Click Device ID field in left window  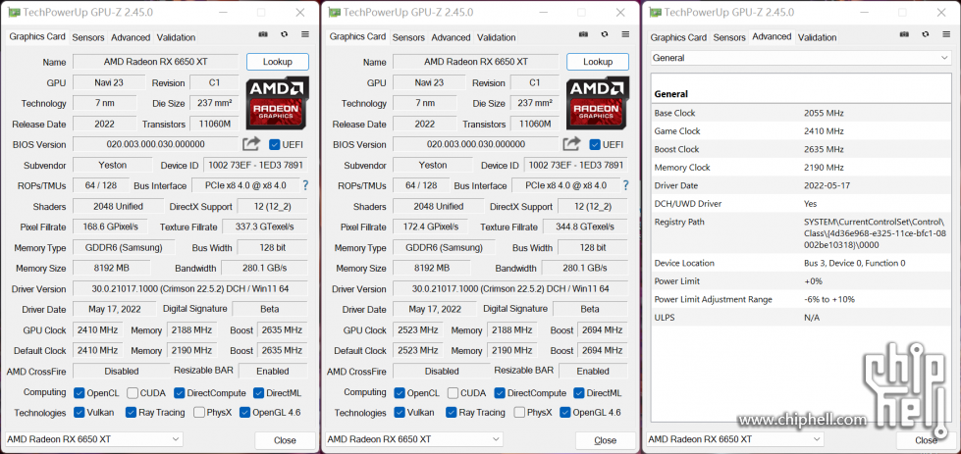pyautogui.click(x=255, y=165)
